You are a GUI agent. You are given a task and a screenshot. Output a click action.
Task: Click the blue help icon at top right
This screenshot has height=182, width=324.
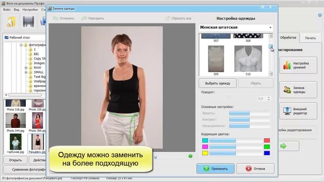click(320, 15)
